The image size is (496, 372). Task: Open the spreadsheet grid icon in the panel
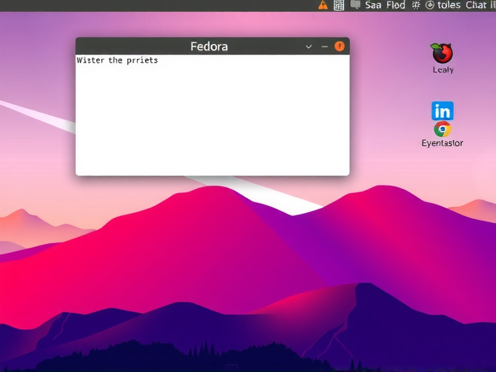click(x=339, y=4)
